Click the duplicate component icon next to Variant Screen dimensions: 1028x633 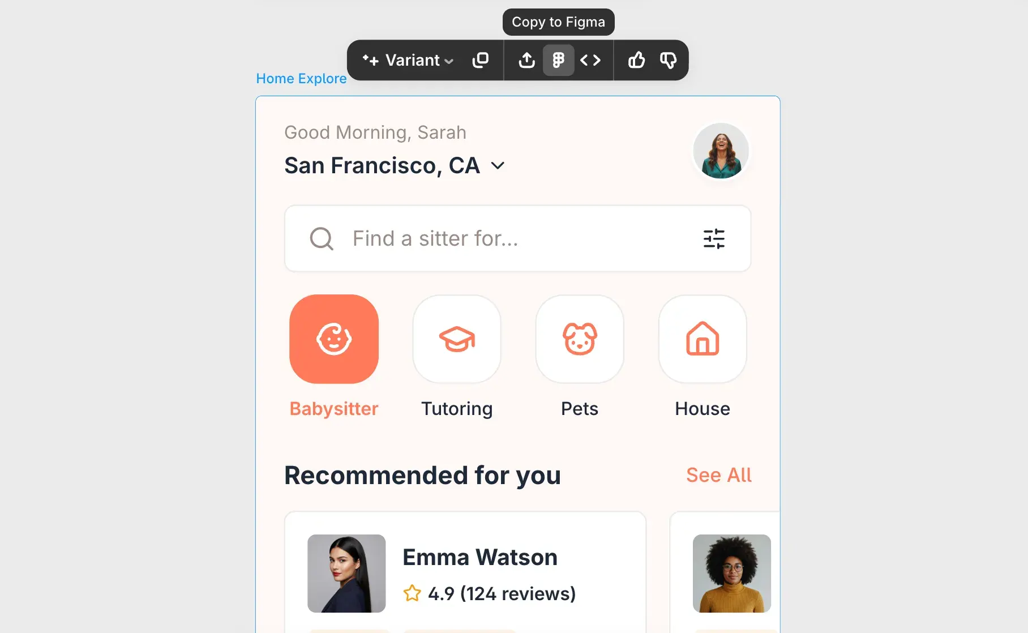coord(481,59)
